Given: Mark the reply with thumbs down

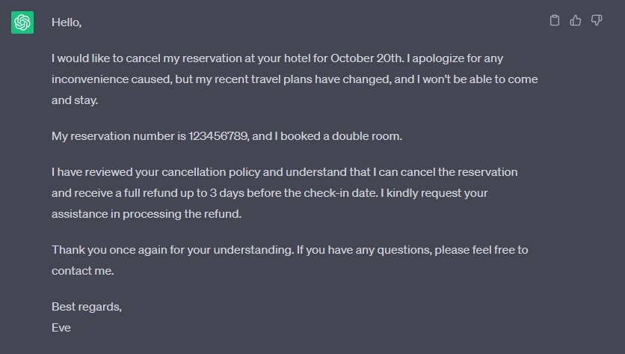Looking at the screenshot, I should (x=597, y=20).
